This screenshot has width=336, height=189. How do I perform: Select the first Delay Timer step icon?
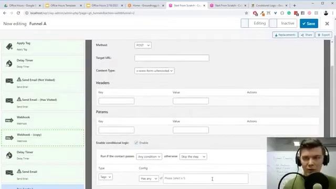[x=9, y=64]
